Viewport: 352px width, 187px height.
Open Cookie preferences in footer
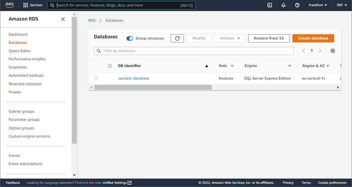[332, 183]
